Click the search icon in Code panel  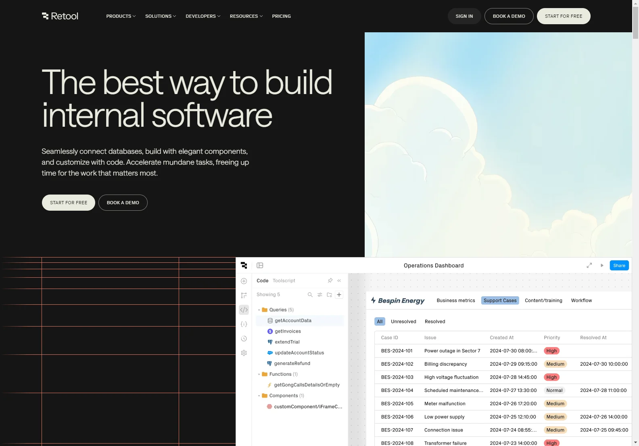[310, 295]
